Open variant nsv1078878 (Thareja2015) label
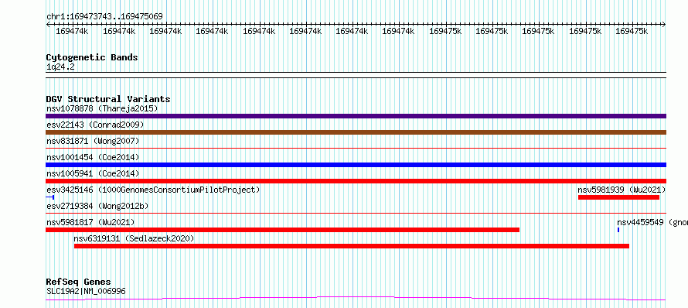Viewport: 688px width, 308px height. click(x=102, y=108)
